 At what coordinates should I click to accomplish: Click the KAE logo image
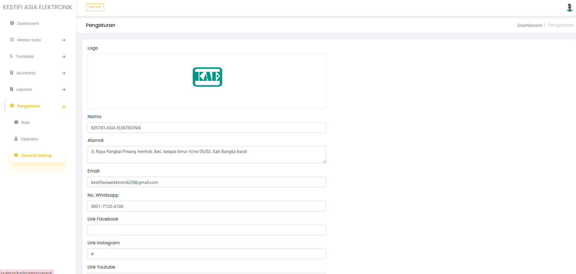tap(207, 77)
